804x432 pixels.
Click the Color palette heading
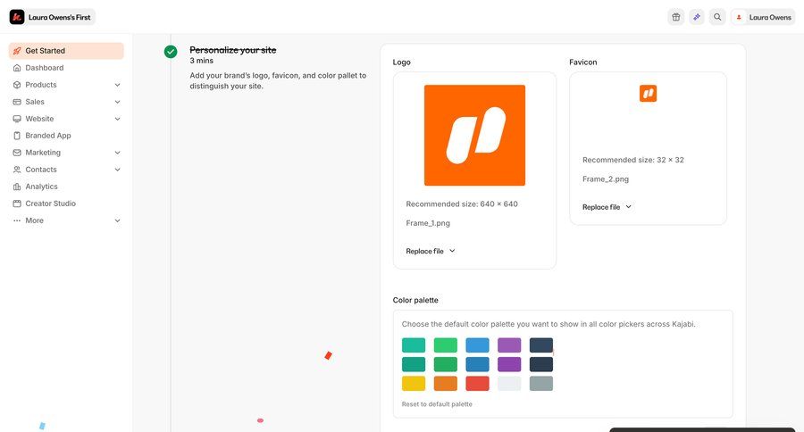[415, 300]
